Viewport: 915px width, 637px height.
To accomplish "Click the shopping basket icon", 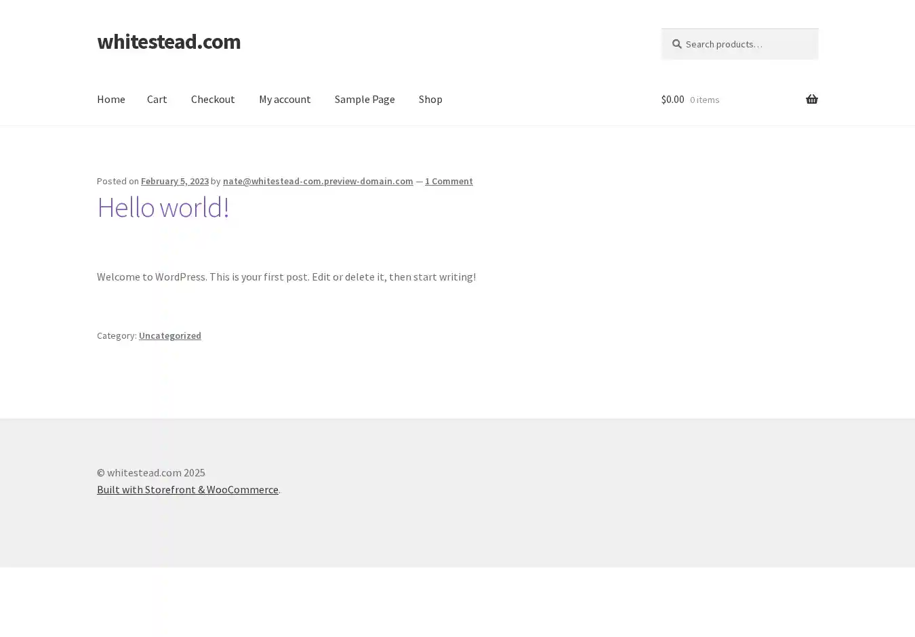I will pos(811,100).
